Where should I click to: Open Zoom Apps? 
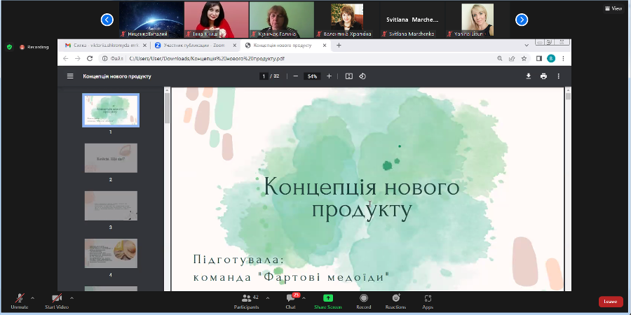coord(428,300)
